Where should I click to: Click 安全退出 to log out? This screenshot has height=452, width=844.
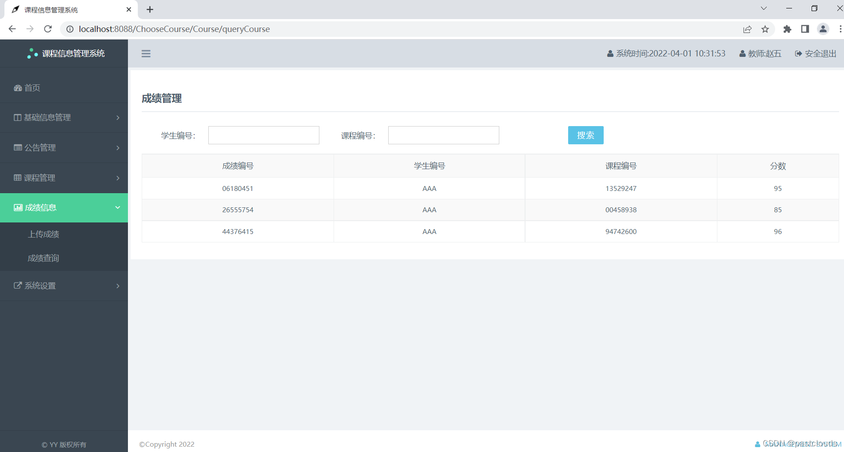820,53
